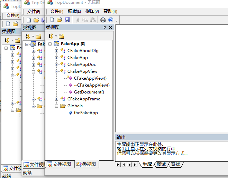228x178 pixels.
Task: Collapse the Globals folder node
Action: coord(56,106)
